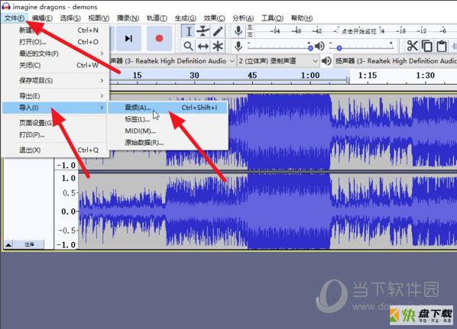
Task: Open the 选择(S) Select menu
Action: click(x=70, y=18)
